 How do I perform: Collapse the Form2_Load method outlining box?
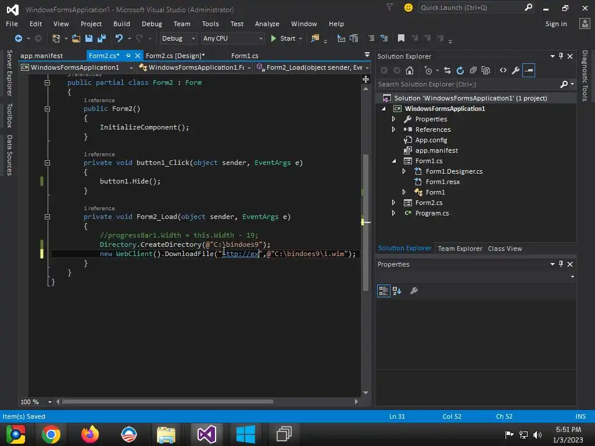point(47,217)
